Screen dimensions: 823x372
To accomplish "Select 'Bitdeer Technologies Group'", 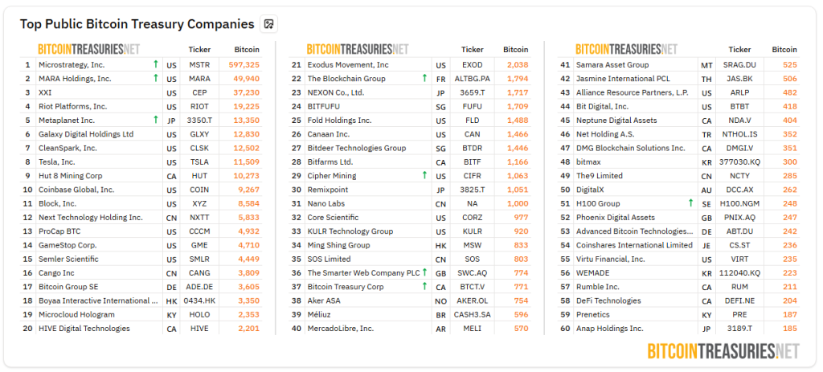I will pos(357,148).
